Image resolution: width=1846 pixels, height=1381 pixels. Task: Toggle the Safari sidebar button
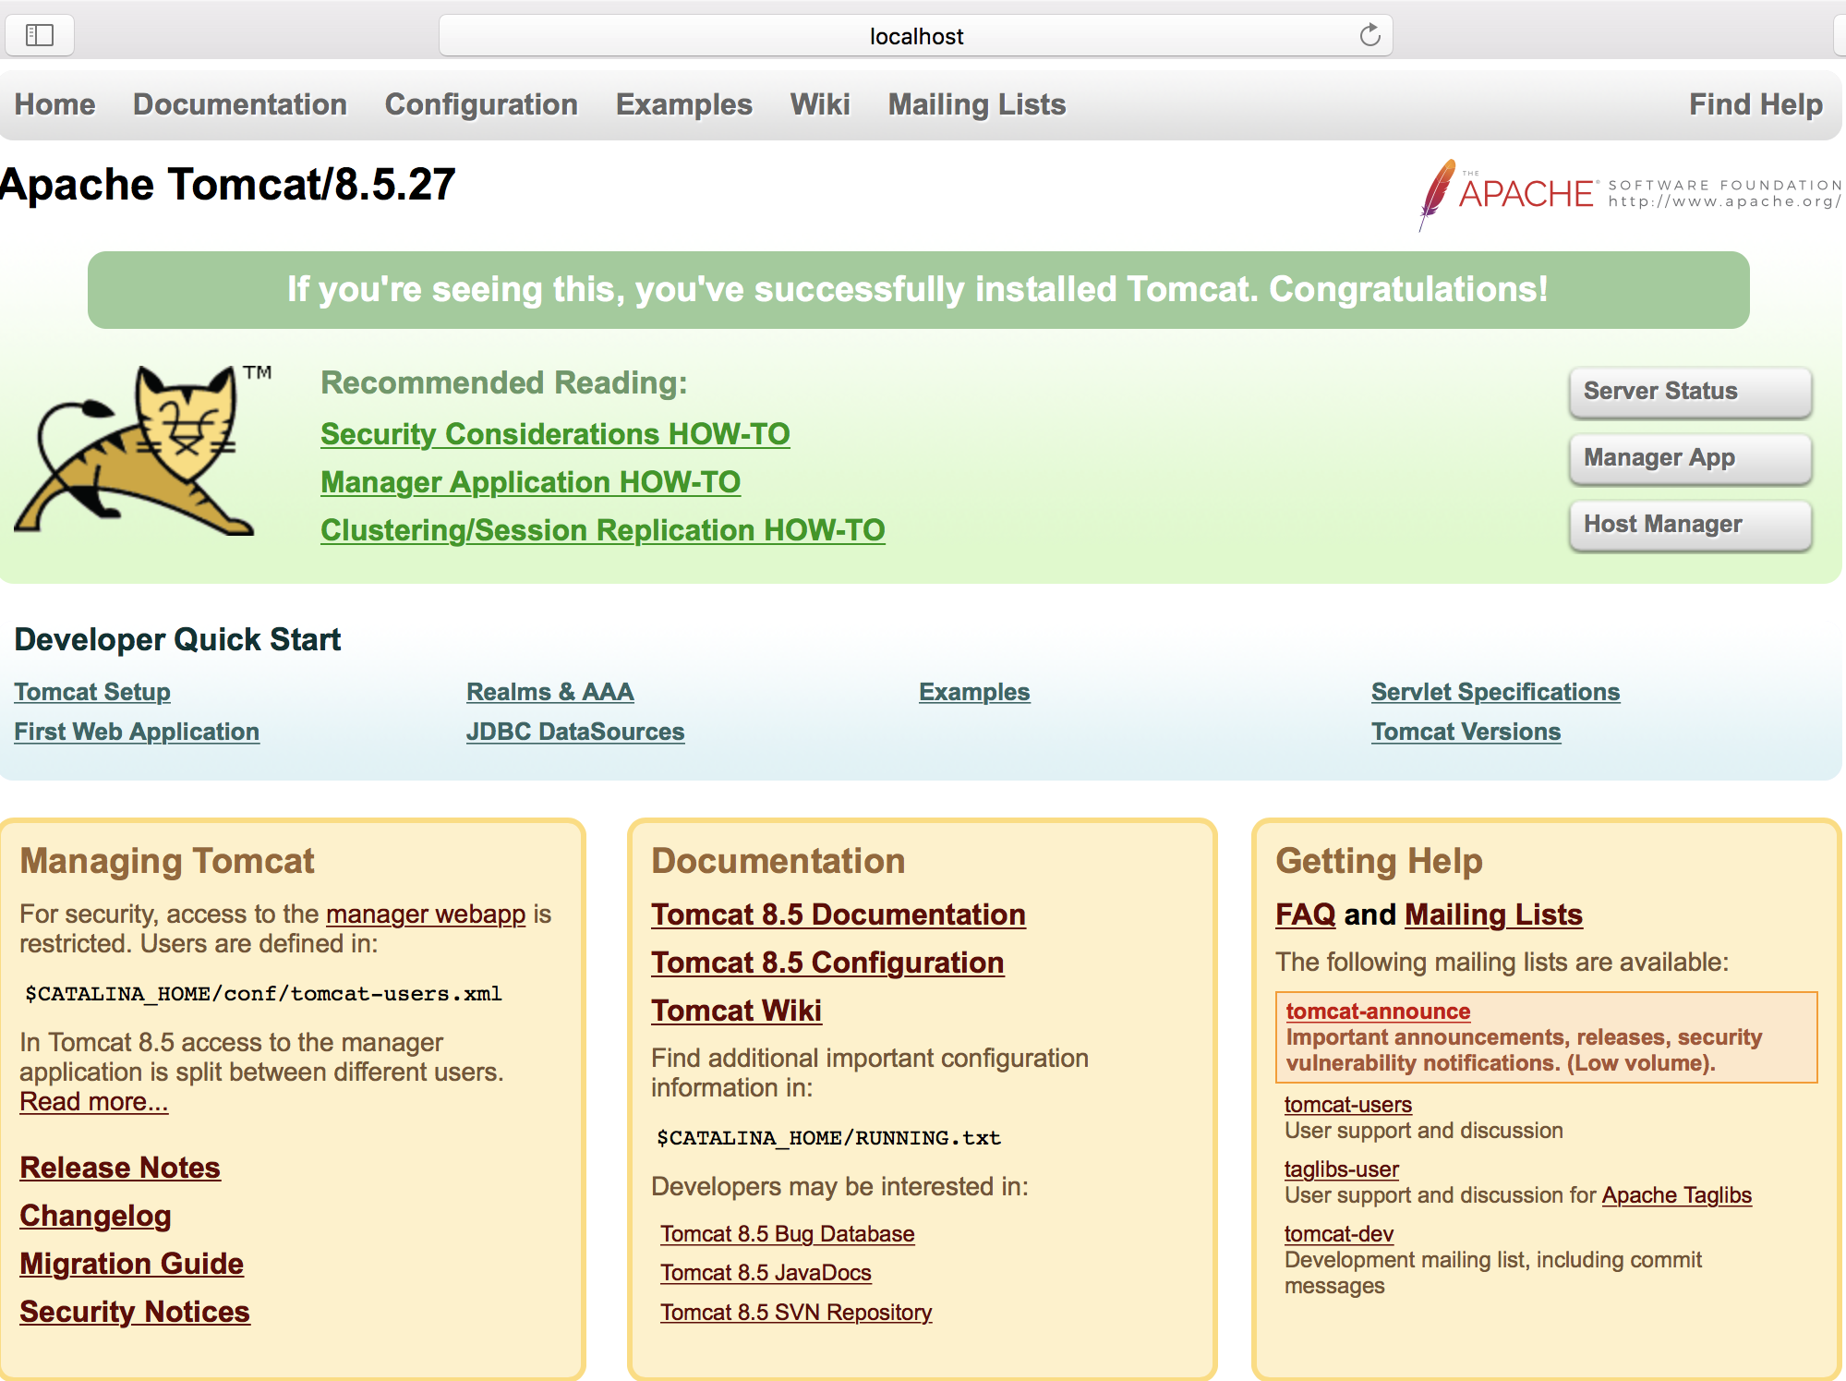click(x=40, y=36)
